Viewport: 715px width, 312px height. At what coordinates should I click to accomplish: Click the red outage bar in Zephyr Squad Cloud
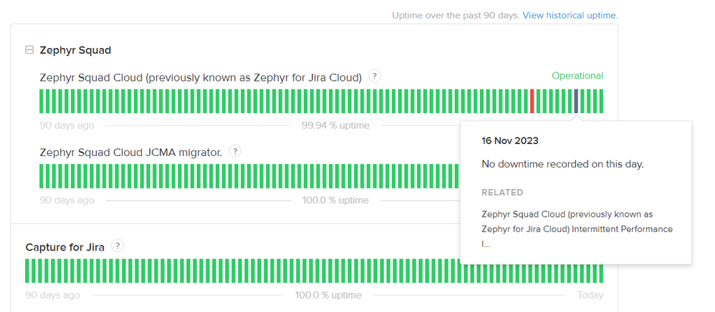pos(532,101)
